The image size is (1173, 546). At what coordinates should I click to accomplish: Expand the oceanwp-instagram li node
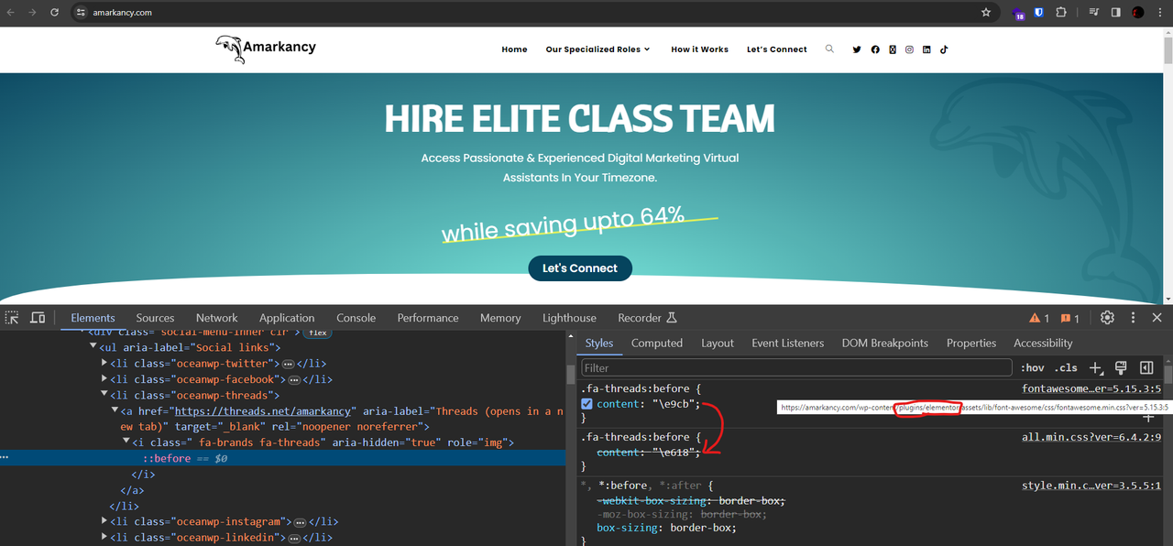(104, 521)
